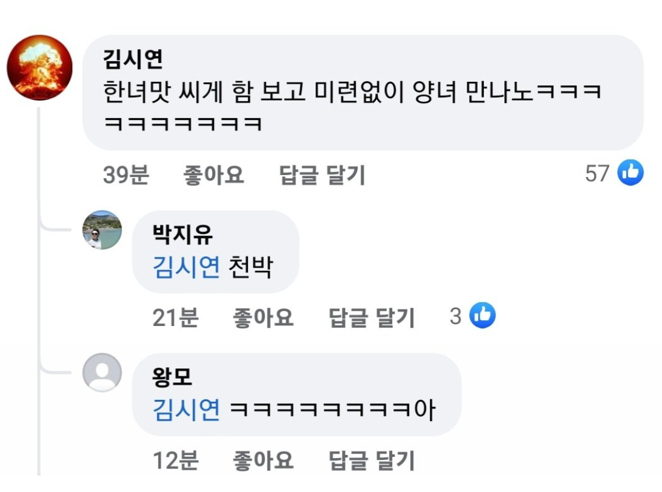Viewport: 662px width, 492px height.
Task: Reply to 박지유 using 답글 달기
Action: pos(372,317)
